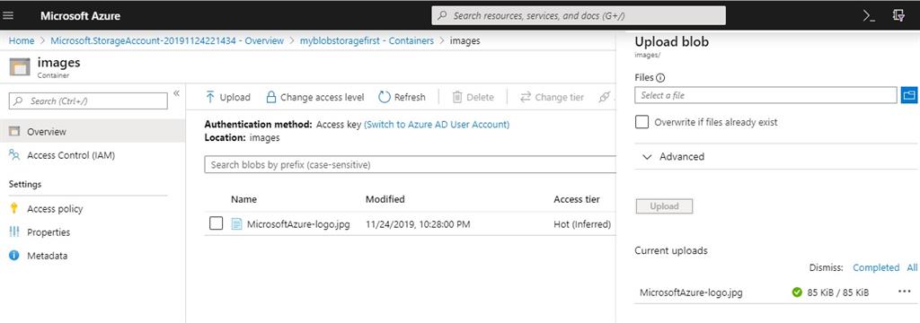Sort by the Modified column header
Viewport: 920px width, 323px height.
385,199
